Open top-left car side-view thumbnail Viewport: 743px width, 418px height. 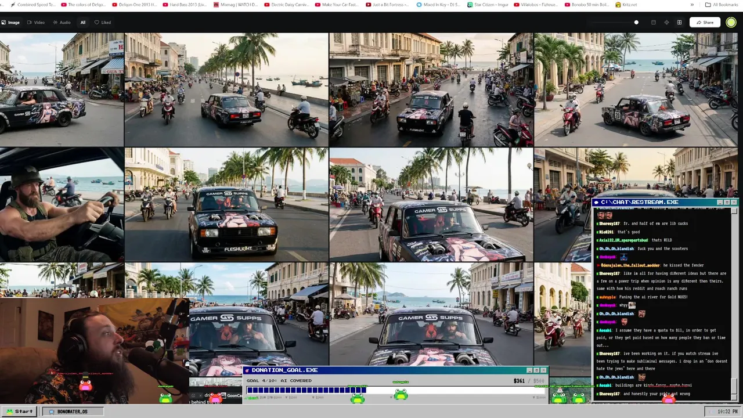click(x=62, y=89)
